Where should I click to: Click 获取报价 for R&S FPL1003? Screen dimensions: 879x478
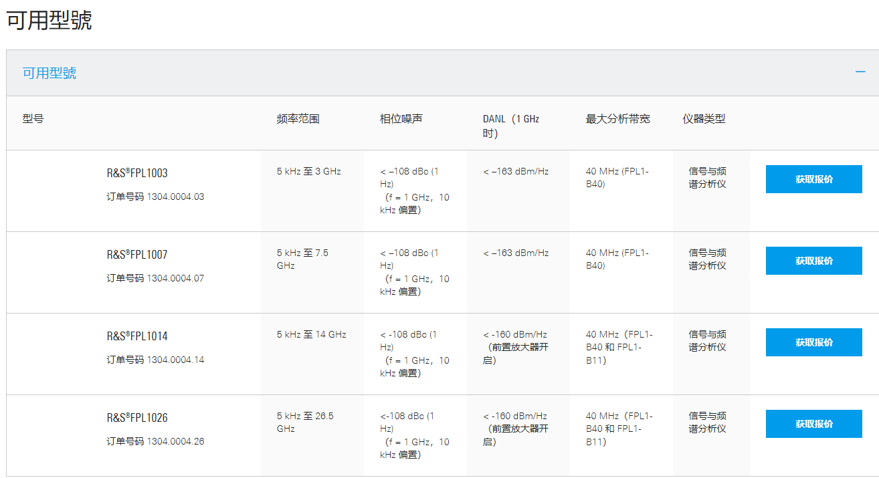[813, 179]
